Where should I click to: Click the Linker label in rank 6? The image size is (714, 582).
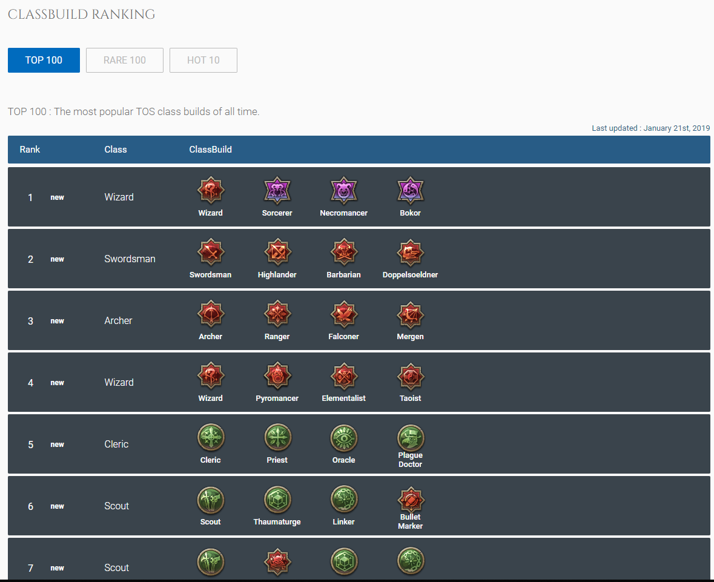click(x=344, y=522)
